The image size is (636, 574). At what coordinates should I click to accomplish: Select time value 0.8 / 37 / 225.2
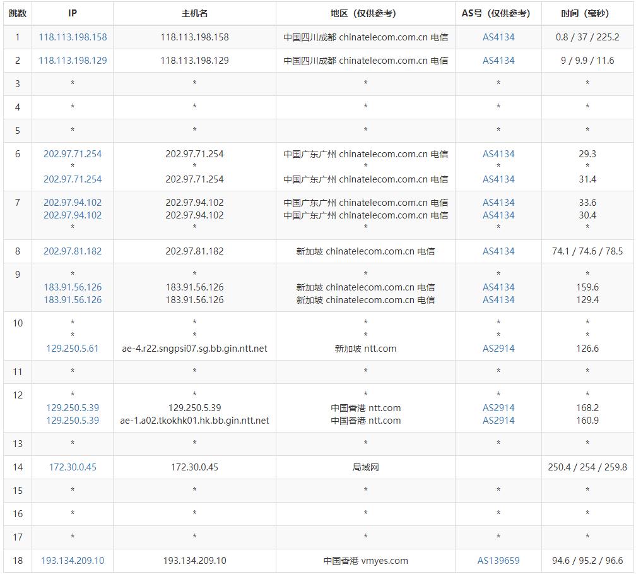pyautogui.click(x=587, y=37)
